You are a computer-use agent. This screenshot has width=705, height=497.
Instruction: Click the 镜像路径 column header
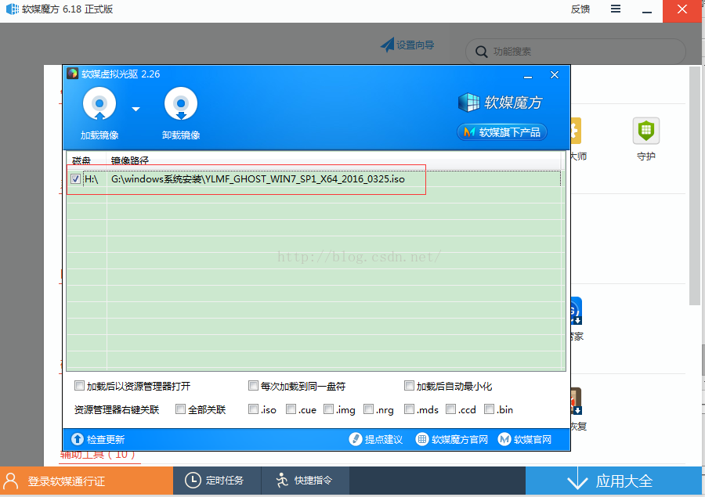129,160
